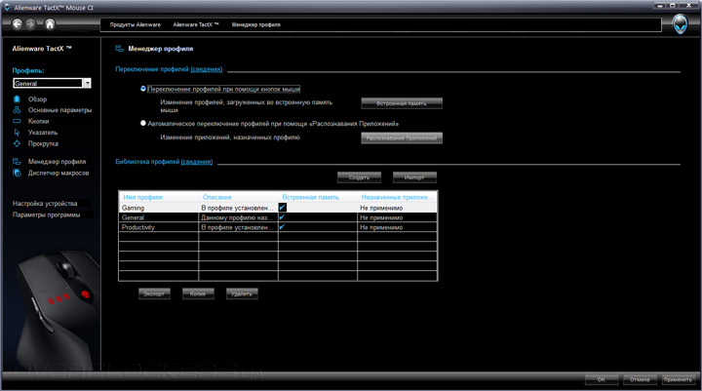Click the Обзор sidebar icon
This screenshot has height=391, width=702.
pyautogui.click(x=17, y=99)
